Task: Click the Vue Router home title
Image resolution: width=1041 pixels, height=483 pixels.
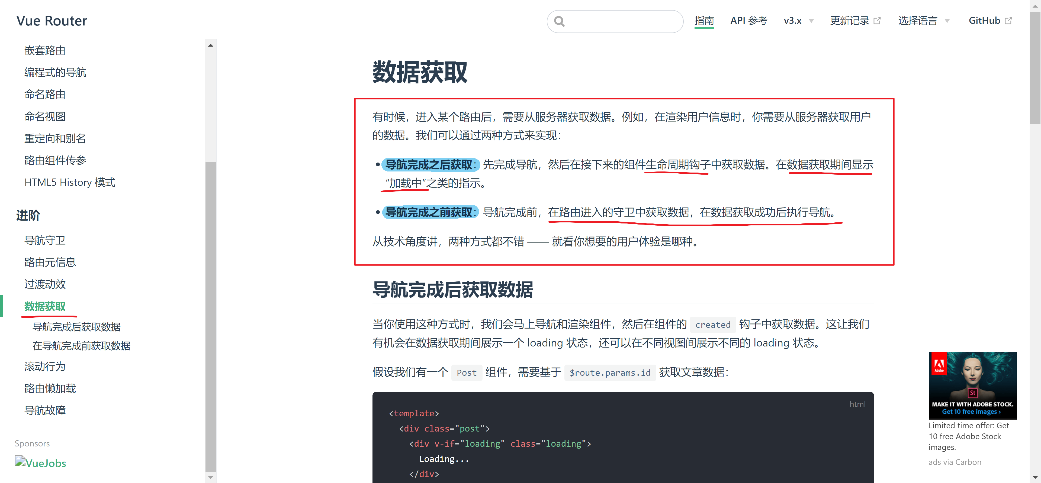Action: [x=52, y=21]
